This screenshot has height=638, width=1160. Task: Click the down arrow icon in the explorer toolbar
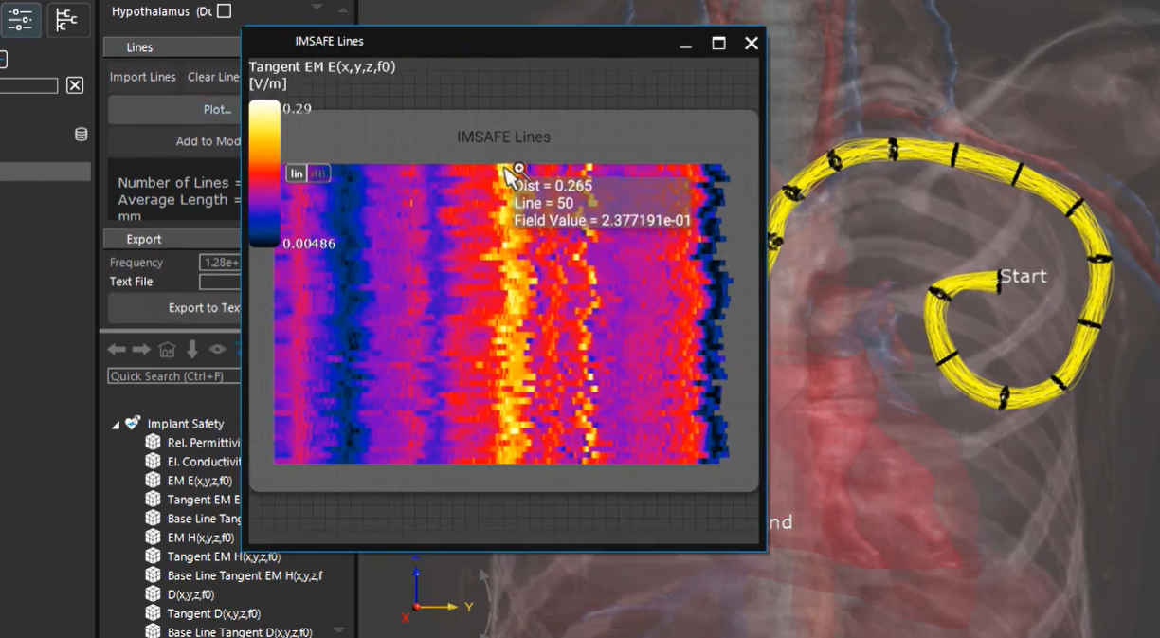click(x=192, y=350)
